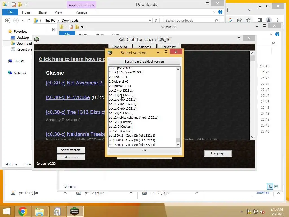Select version pc-12 (rubiks cube mod)
Screen dimensions: 289x217
(133, 118)
